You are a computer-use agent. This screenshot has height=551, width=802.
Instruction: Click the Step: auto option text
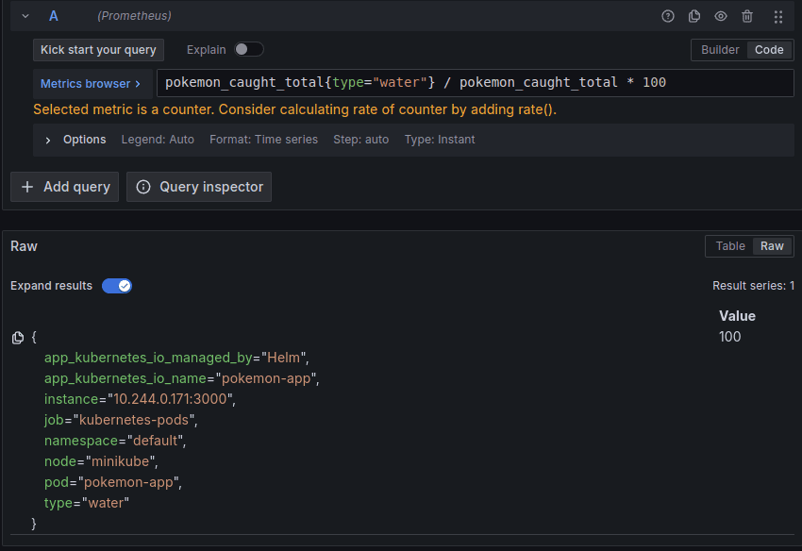(360, 140)
